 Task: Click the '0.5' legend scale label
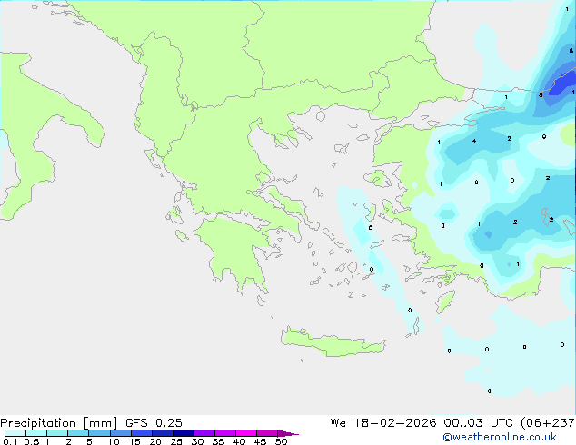[31, 441]
